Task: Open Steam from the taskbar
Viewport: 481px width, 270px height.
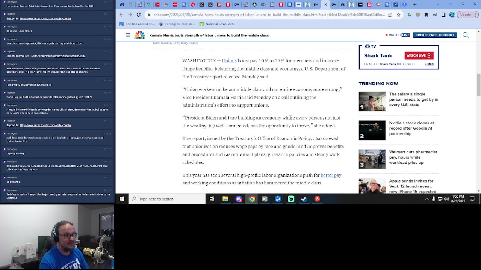Action: point(304,199)
